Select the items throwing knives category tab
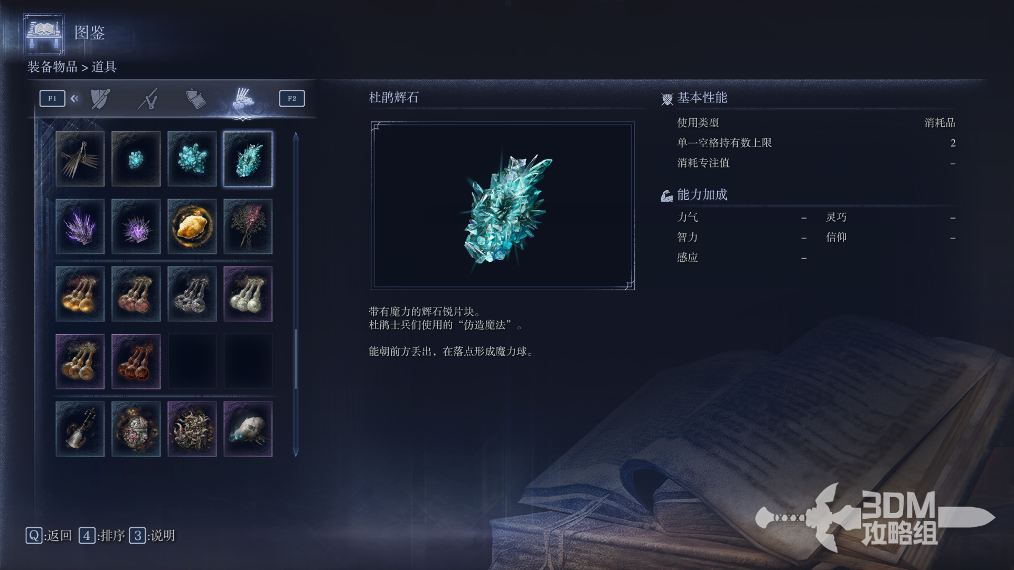Image resolution: width=1014 pixels, height=570 pixels. pyautogui.click(x=243, y=99)
